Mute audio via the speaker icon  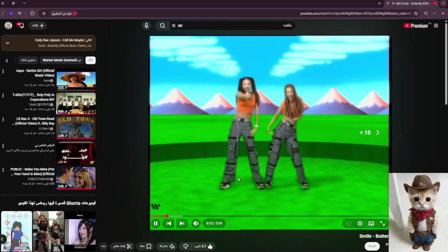196,223
